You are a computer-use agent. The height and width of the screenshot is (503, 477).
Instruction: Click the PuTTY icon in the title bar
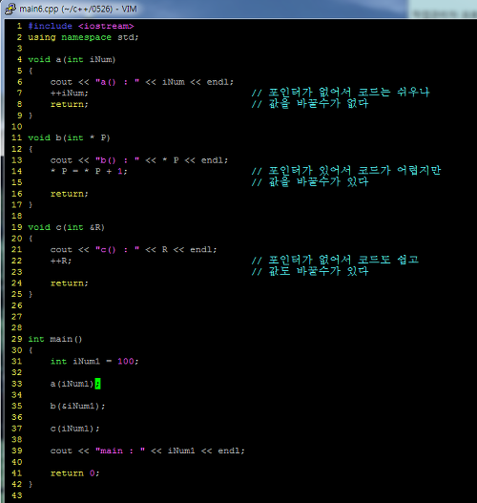click(x=10, y=9)
